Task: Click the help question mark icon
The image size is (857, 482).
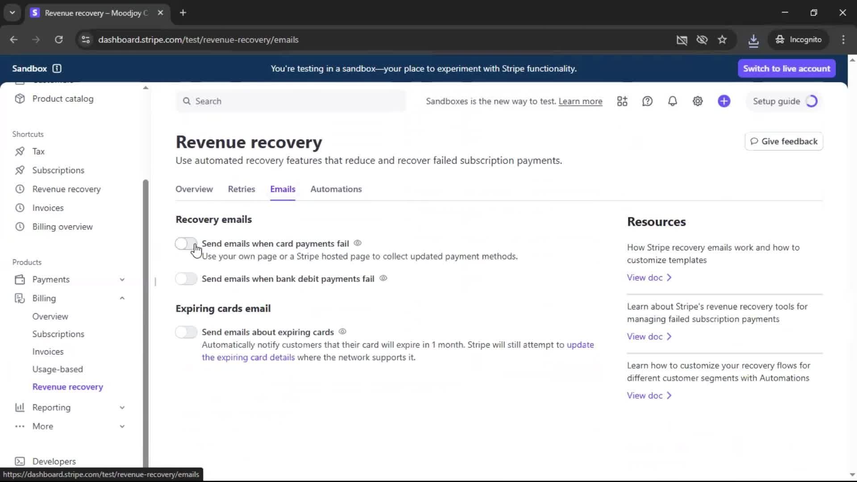Action: [647, 101]
